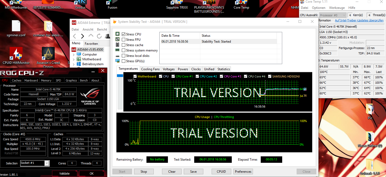Image resolution: width=386 pixels, height=177 pixels.
Task: Expand the Motherboard tree node in AIDA64
Action: (74, 59)
